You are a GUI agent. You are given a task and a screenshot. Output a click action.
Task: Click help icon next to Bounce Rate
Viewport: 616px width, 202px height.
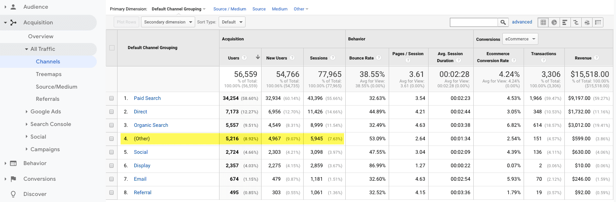pos(378,58)
